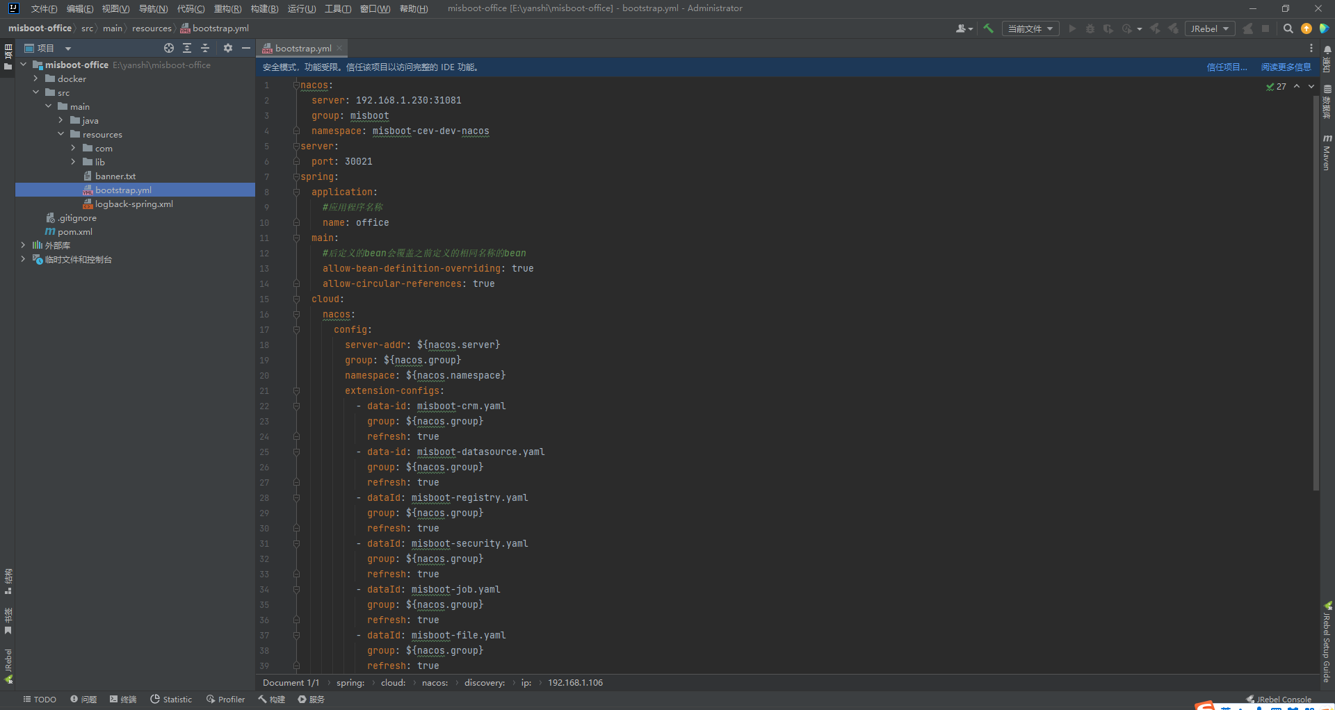
Task: Expand 外部库 external libraries node
Action: [x=23, y=245]
